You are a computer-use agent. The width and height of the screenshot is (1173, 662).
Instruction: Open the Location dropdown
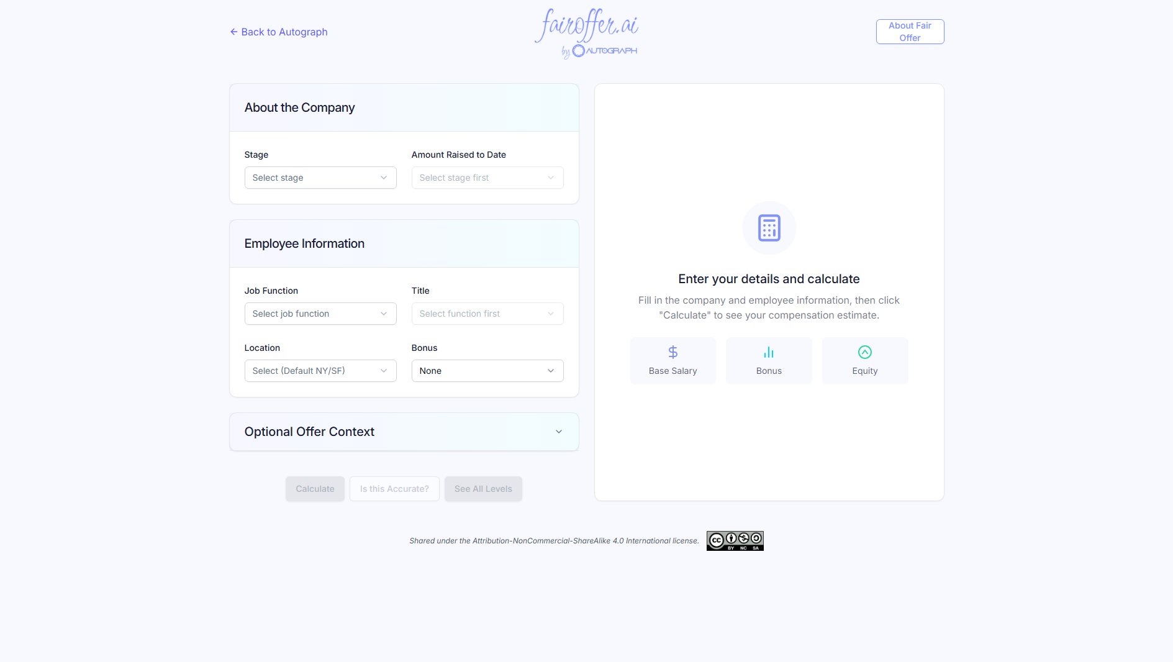(320, 371)
